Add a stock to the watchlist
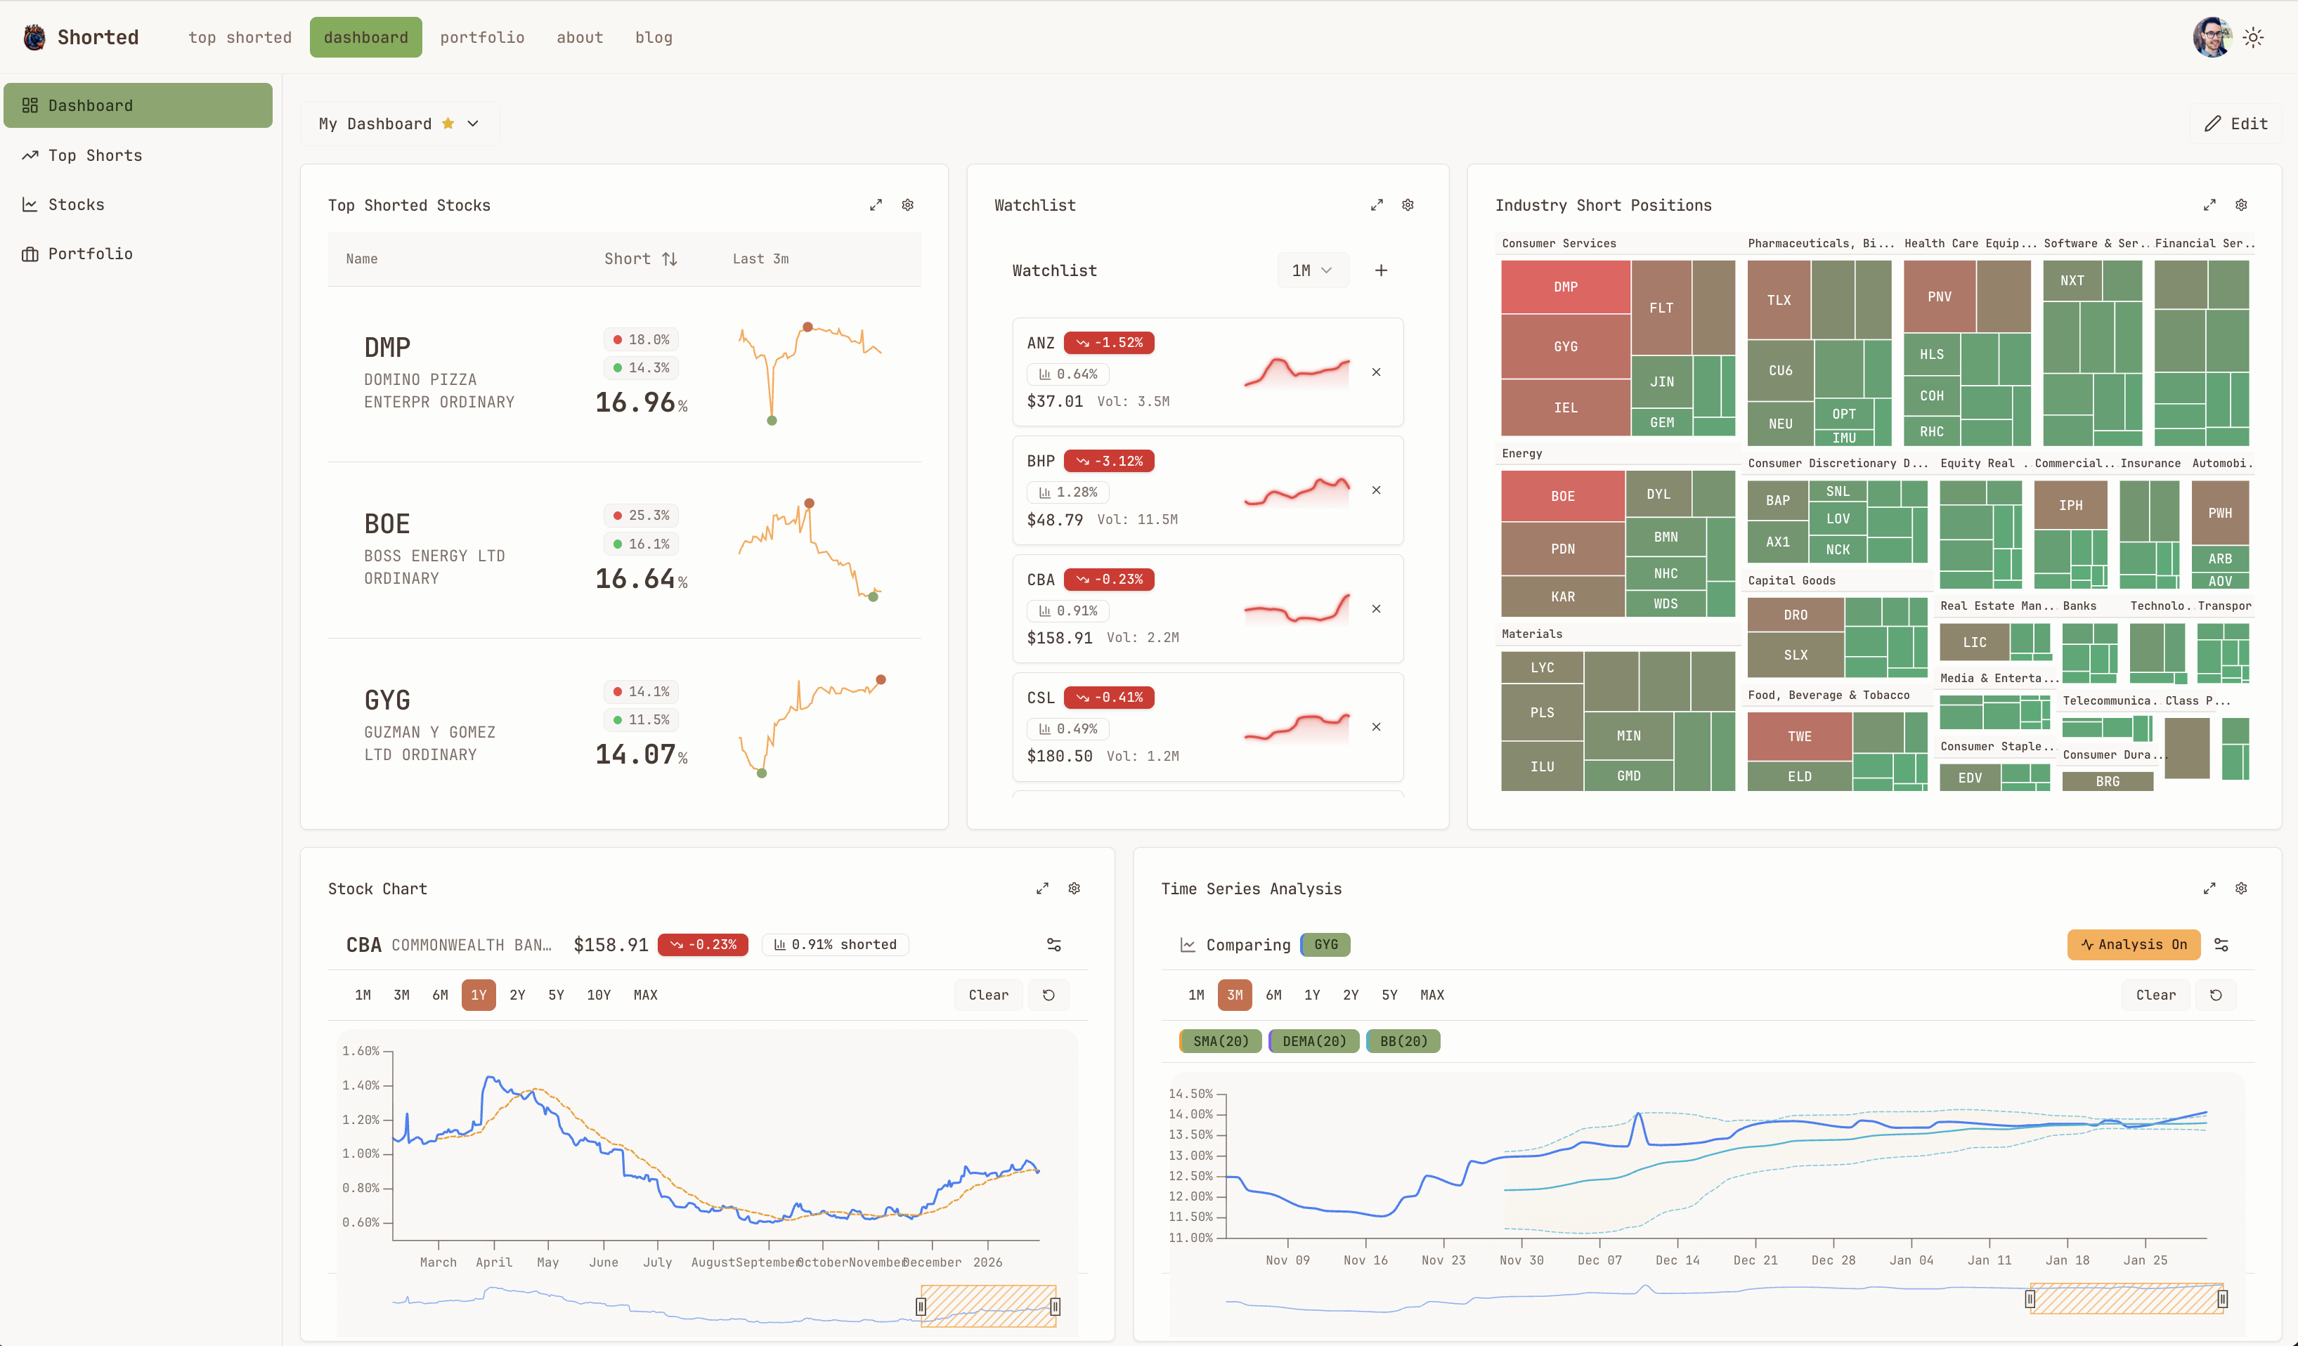The height and width of the screenshot is (1346, 2298). (x=1381, y=270)
